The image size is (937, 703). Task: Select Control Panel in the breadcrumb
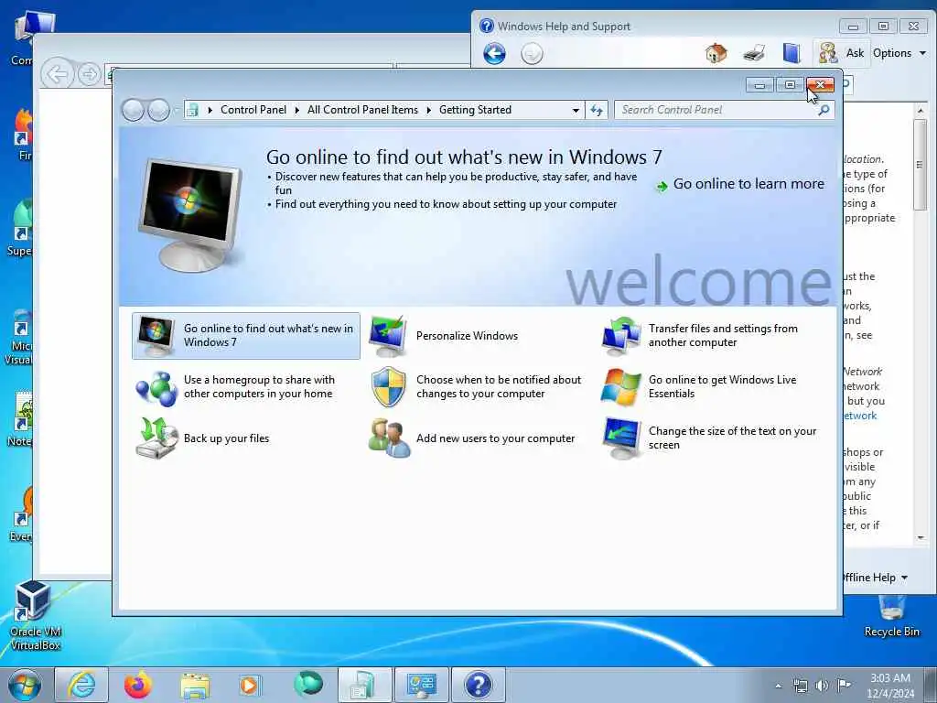pyautogui.click(x=253, y=110)
